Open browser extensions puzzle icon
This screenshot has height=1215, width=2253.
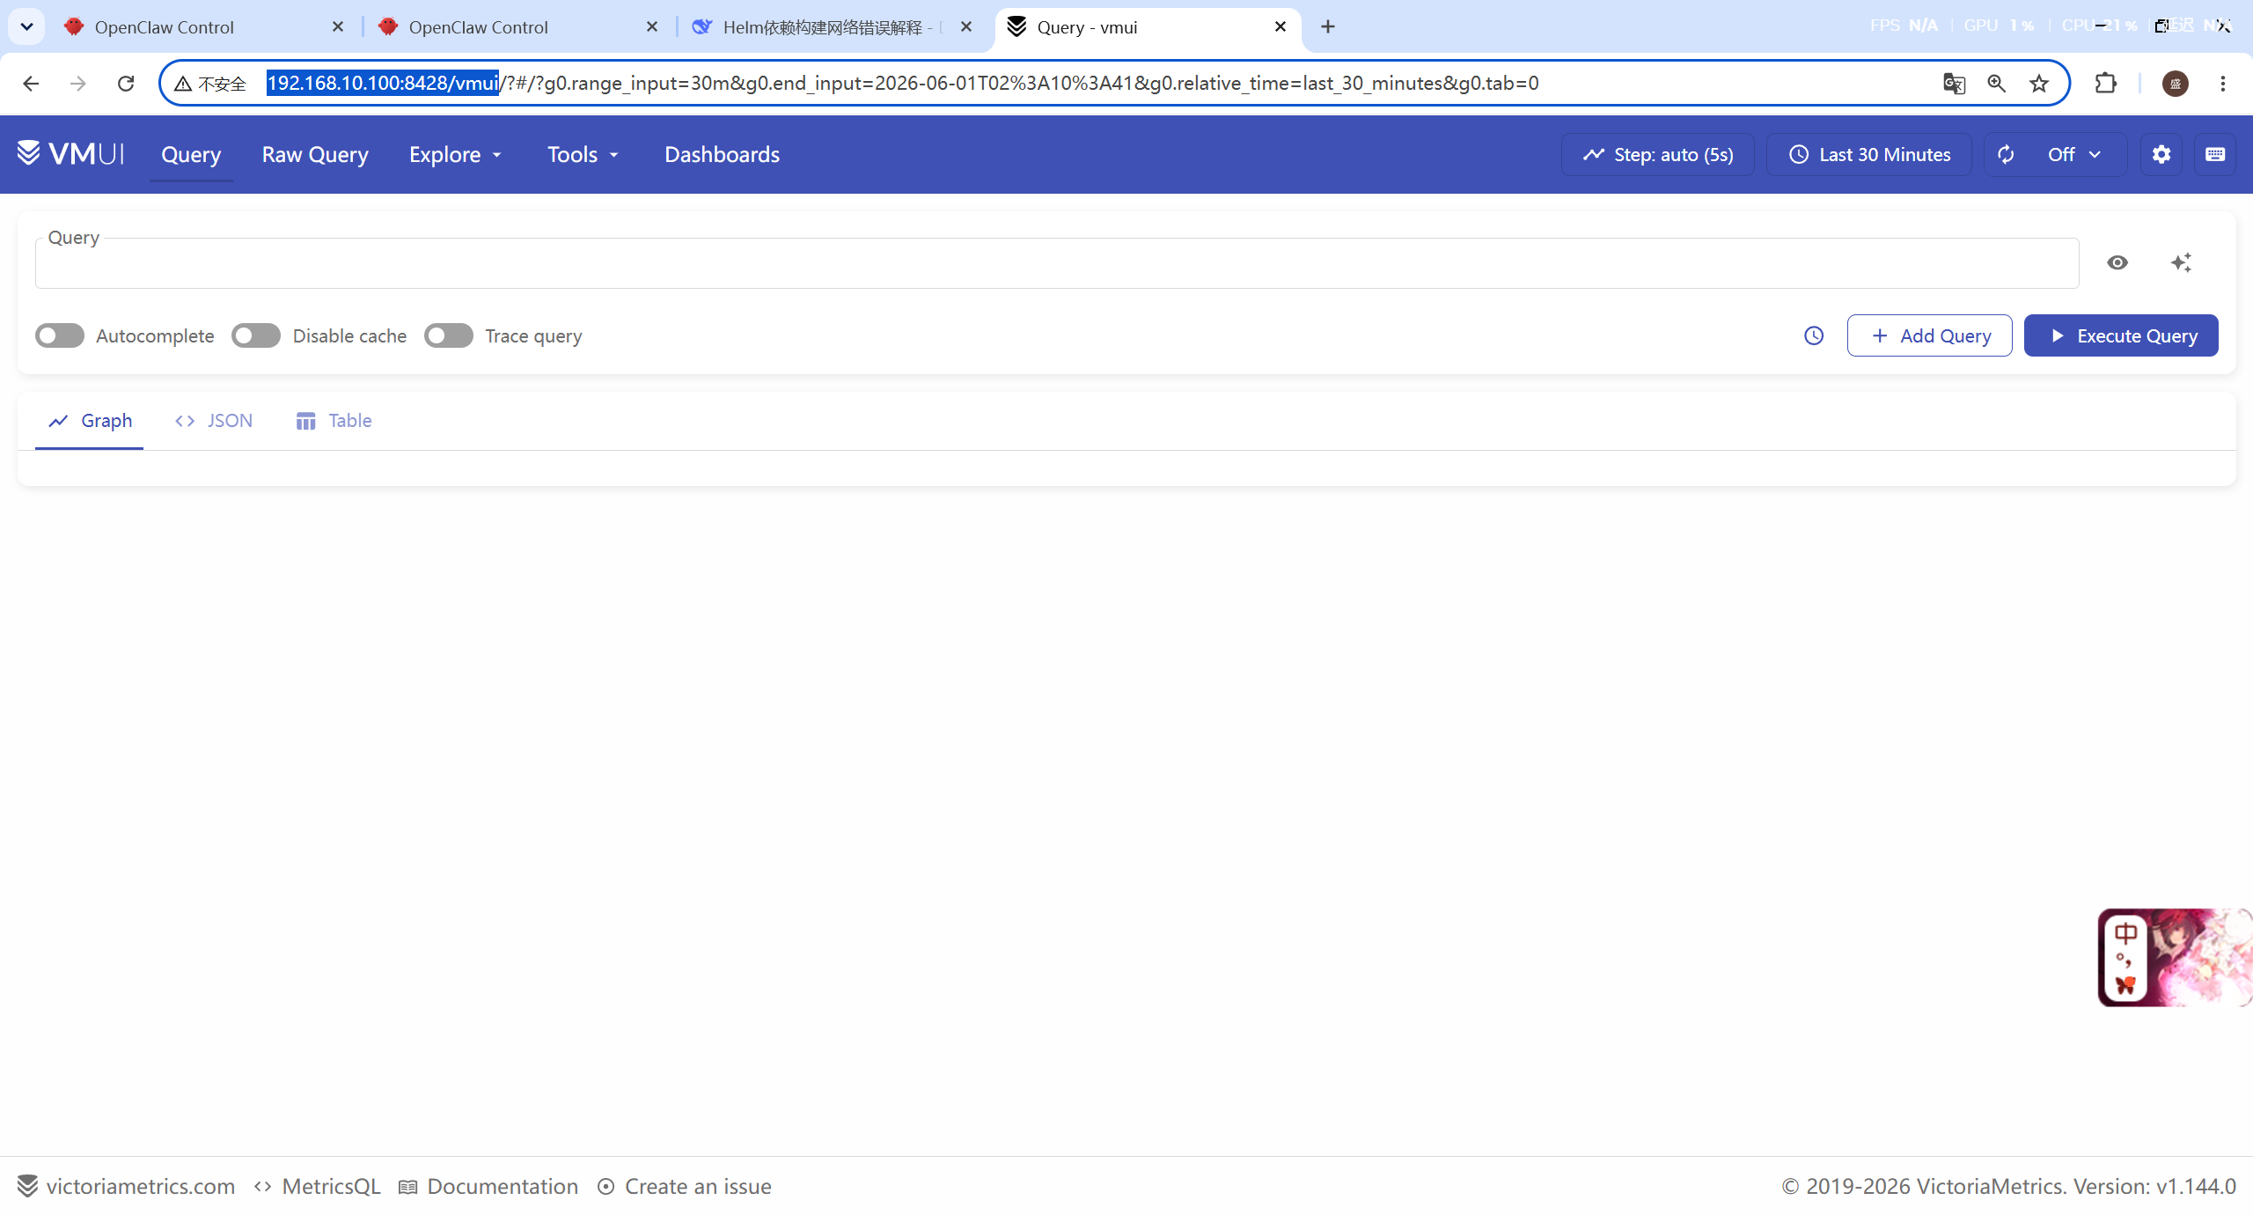[x=2105, y=83]
